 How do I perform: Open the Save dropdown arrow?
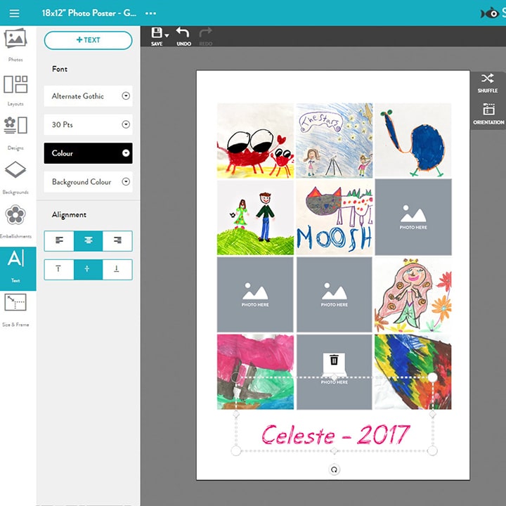(x=167, y=35)
